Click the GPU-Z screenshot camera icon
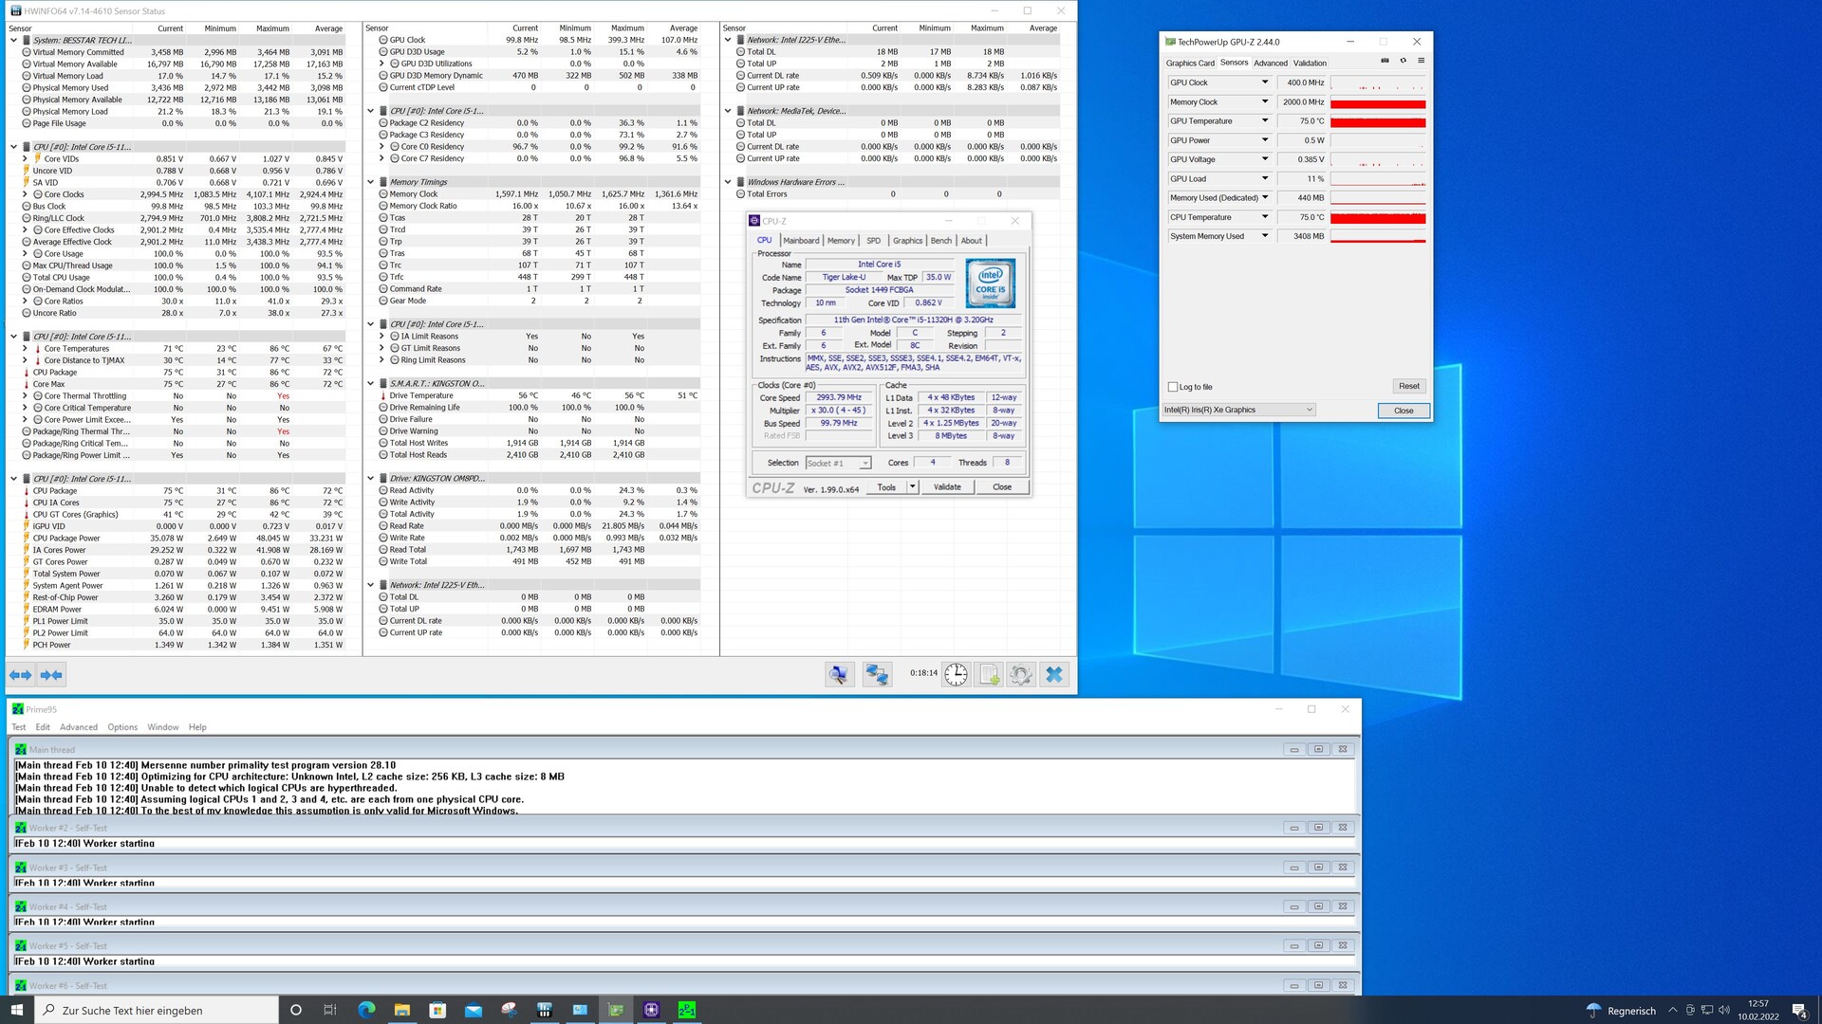This screenshot has height=1024, width=1822. pyautogui.click(x=1385, y=61)
